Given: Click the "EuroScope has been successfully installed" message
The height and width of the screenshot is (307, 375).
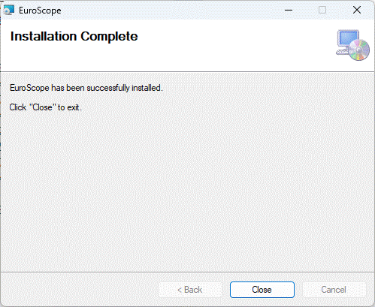Looking at the screenshot, I should 86,88.
